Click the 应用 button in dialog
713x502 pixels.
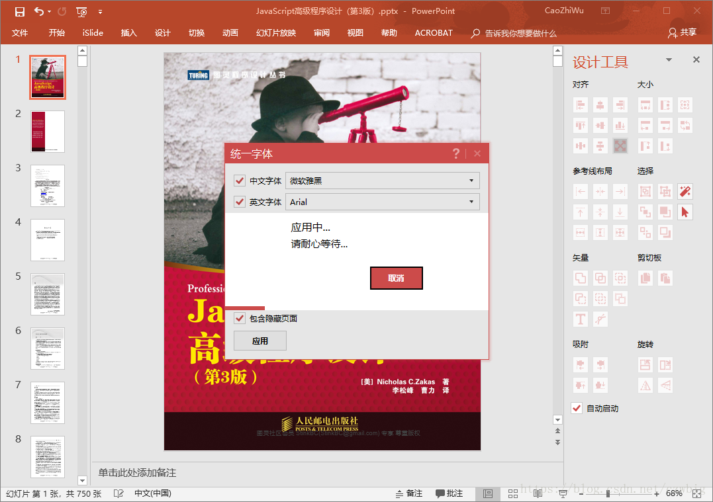point(260,341)
